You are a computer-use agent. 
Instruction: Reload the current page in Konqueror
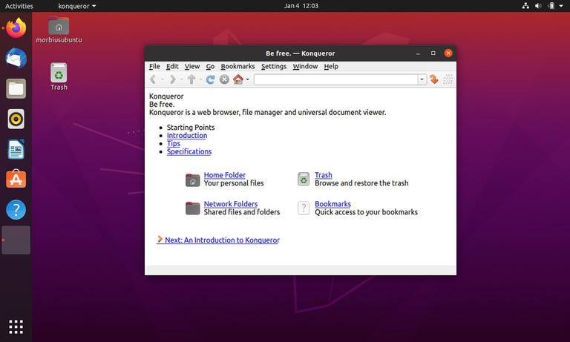(x=210, y=79)
